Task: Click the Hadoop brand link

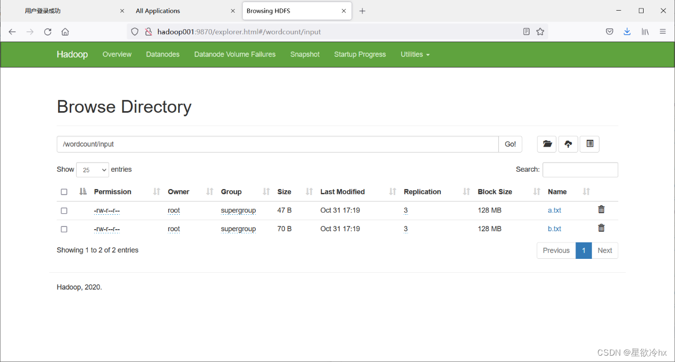Action: coord(72,54)
